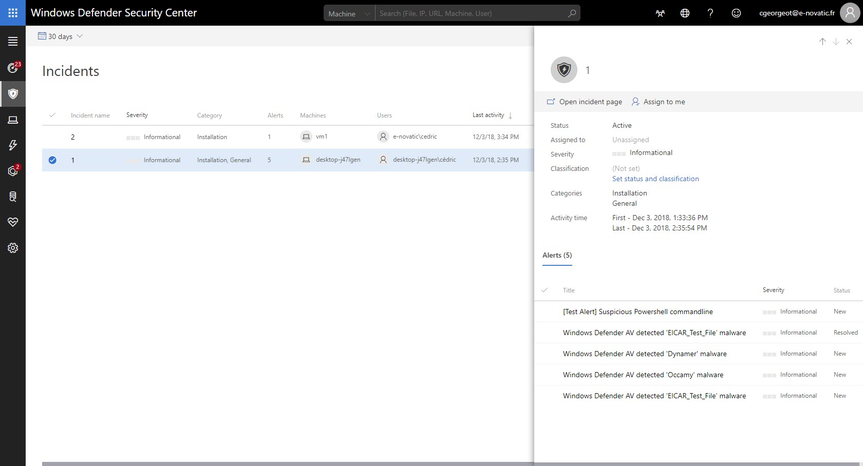Click the Windows Defender Security Center title
Image resolution: width=863 pixels, height=466 pixels.
114,13
